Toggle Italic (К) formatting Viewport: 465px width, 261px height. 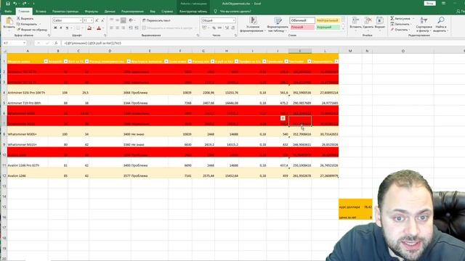(x=61, y=28)
